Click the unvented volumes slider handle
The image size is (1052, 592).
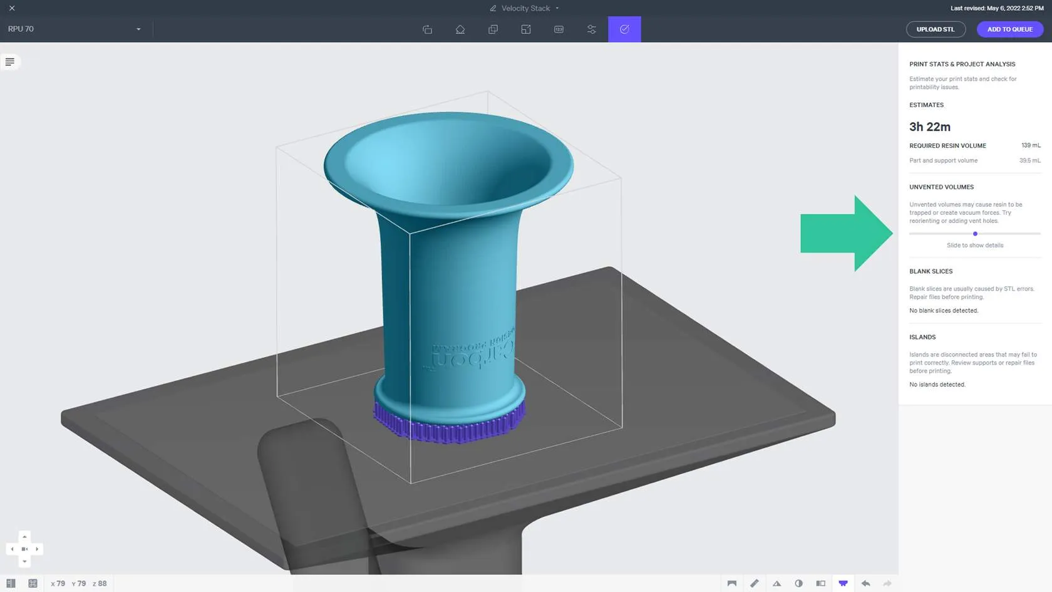coord(975,234)
